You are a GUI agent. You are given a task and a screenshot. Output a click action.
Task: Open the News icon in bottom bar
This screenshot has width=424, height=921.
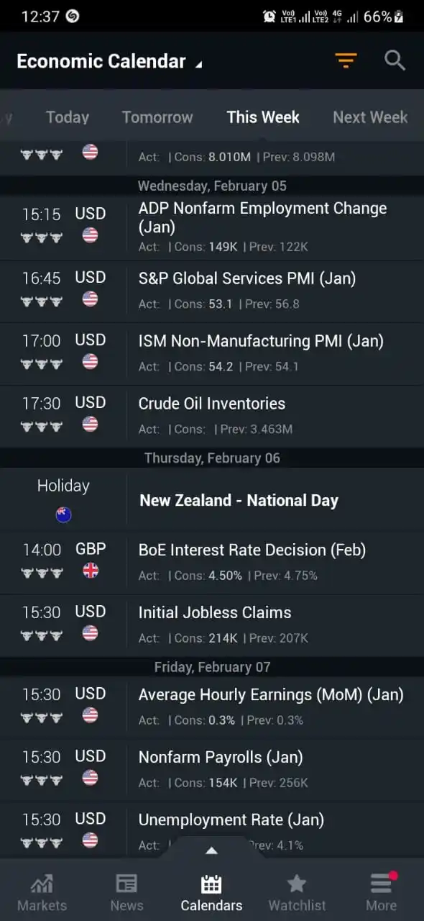126,884
